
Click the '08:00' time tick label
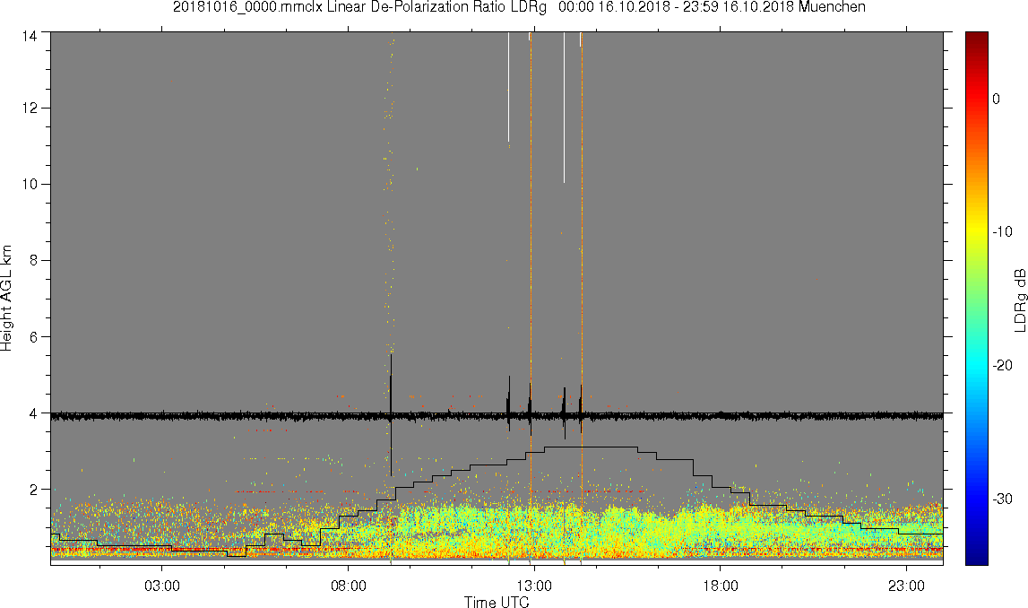[348, 586]
